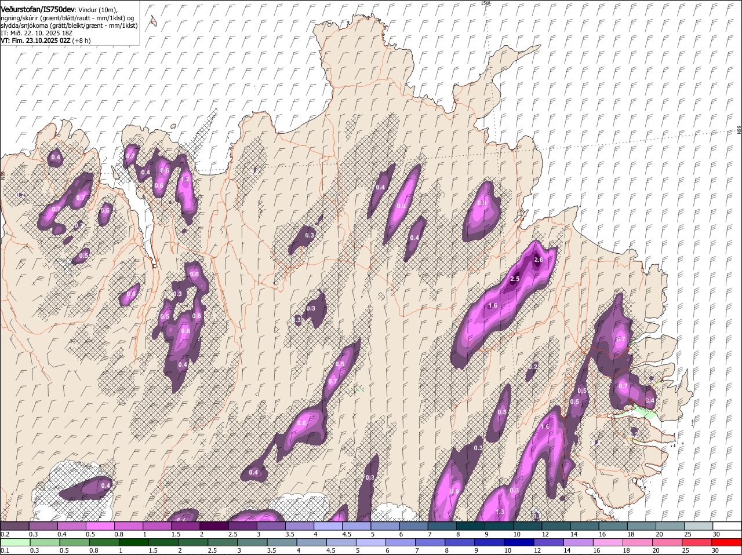Click the Vindur (10m) text in header
The height and width of the screenshot is (555, 742).
click(97, 10)
